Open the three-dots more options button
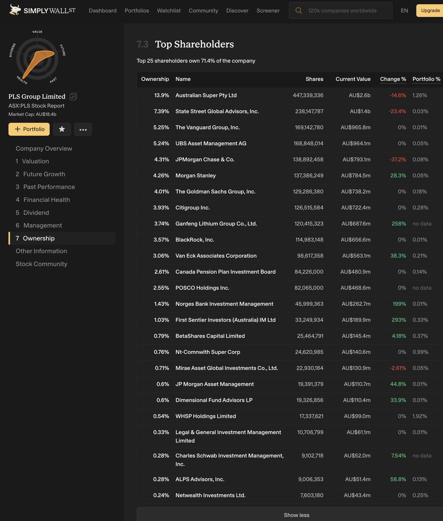 point(83,129)
